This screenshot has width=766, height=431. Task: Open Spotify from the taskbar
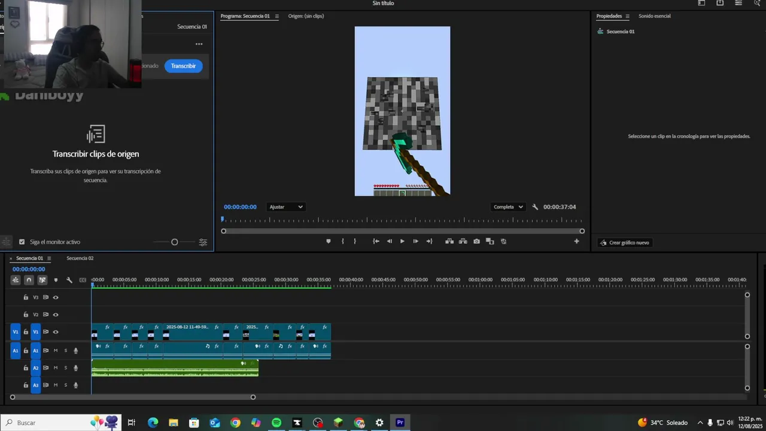(x=276, y=423)
